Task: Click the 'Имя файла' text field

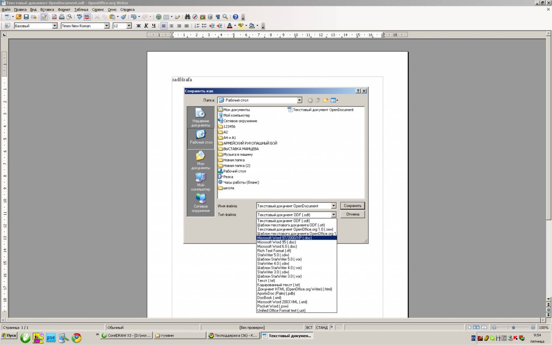Action: point(293,206)
